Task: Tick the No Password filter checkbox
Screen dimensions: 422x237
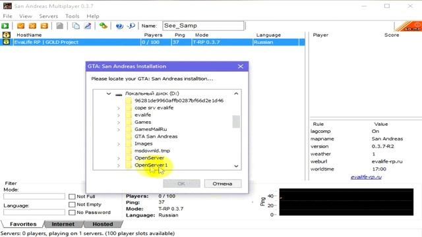Action: tap(72, 213)
